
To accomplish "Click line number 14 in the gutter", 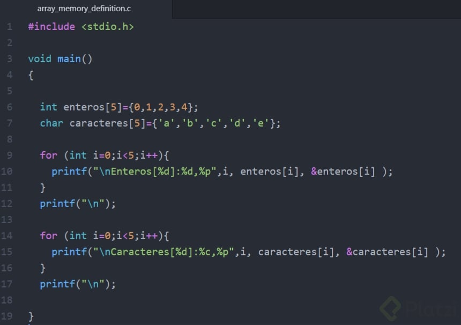I will coord(9,235).
